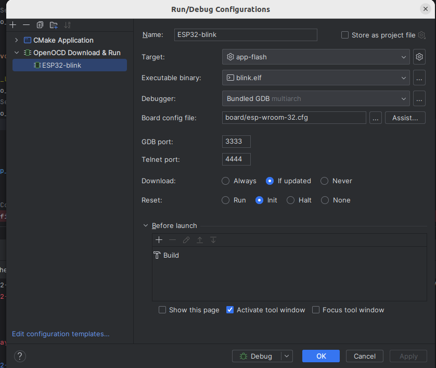Sort configurations alphabetically
Image resolution: width=436 pixels, height=368 pixels.
pyautogui.click(x=67, y=25)
